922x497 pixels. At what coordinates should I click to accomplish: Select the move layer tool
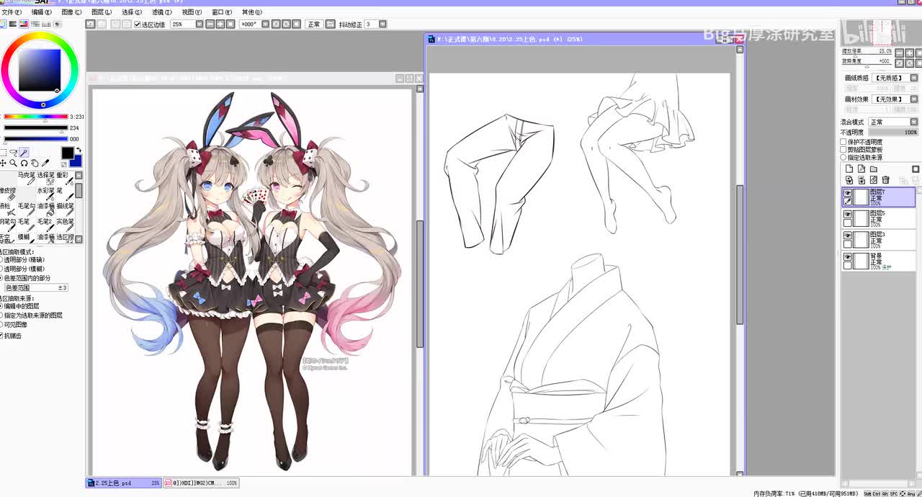click(x=3, y=163)
